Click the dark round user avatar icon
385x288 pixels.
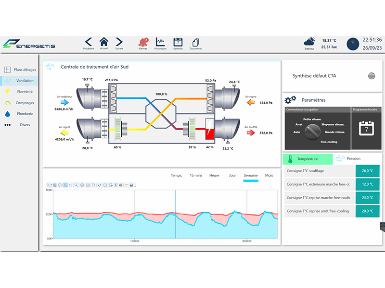[x=353, y=44]
